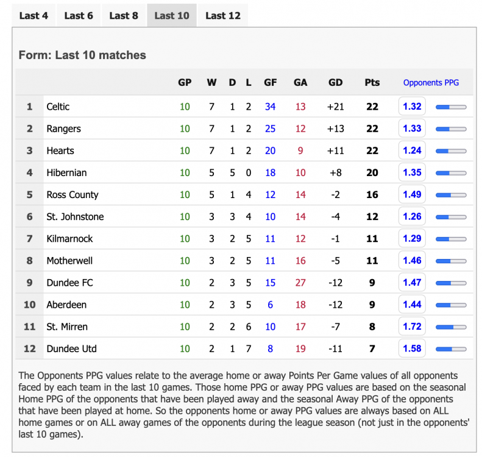
Task: Click St. Mirren's 1.72 PPG value
Action: pyautogui.click(x=412, y=327)
